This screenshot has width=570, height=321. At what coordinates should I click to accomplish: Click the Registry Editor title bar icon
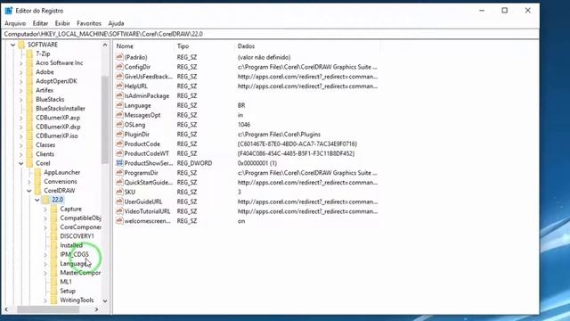point(9,11)
